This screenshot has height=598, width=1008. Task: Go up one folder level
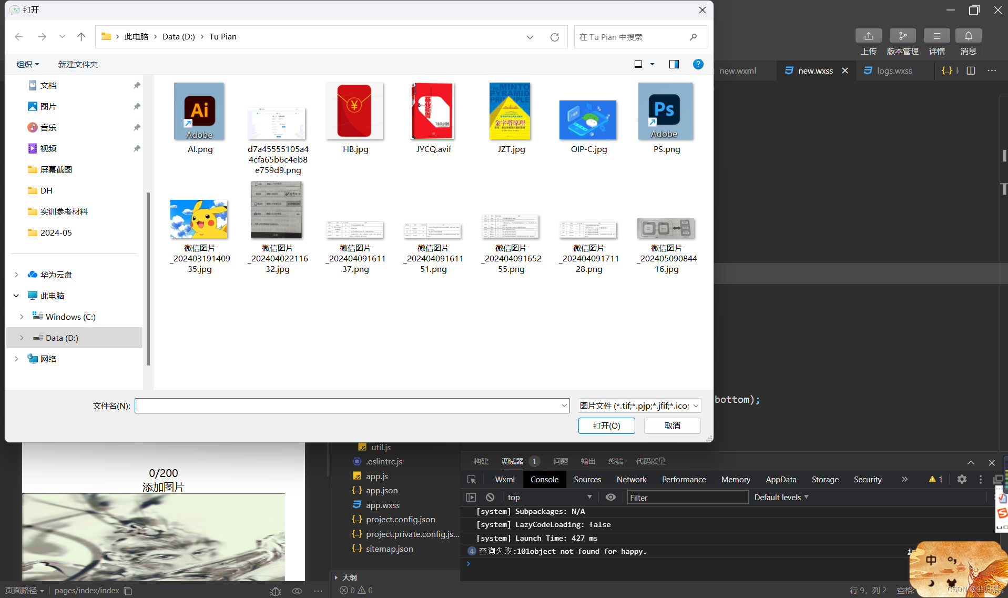(x=81, y=37)
